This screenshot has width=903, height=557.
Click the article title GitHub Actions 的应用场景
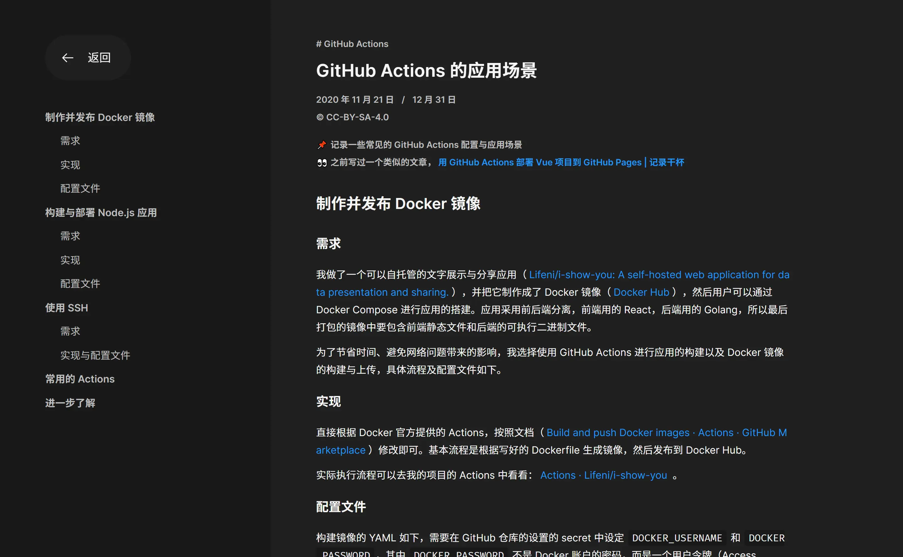pyautogui.click(x=427, y=70)
